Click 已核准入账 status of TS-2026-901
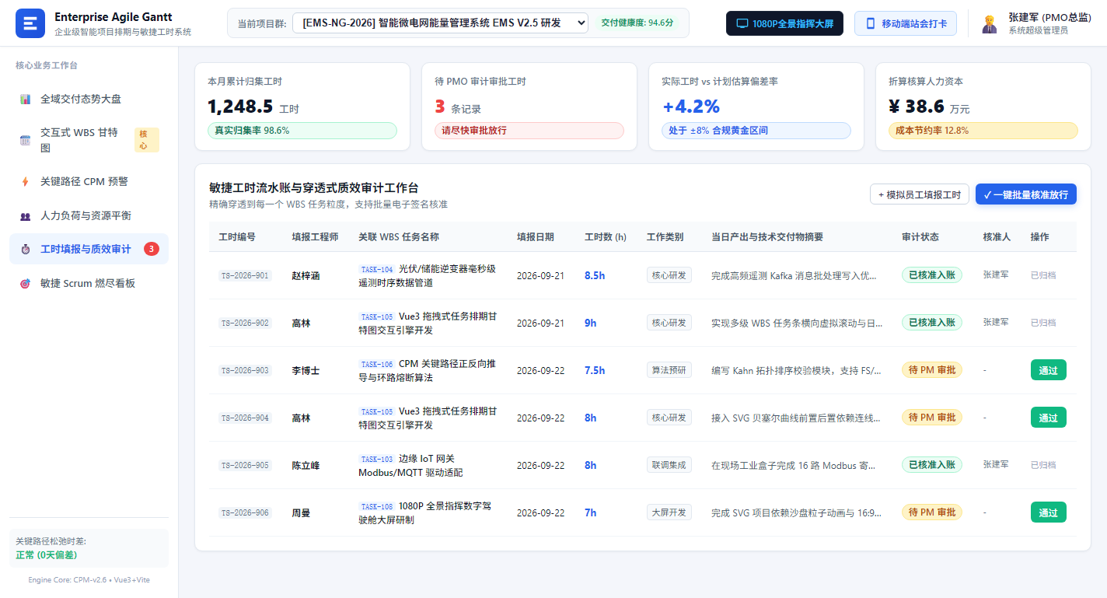The width and height of the screenshot is (1107, 598). pos(932,275)
